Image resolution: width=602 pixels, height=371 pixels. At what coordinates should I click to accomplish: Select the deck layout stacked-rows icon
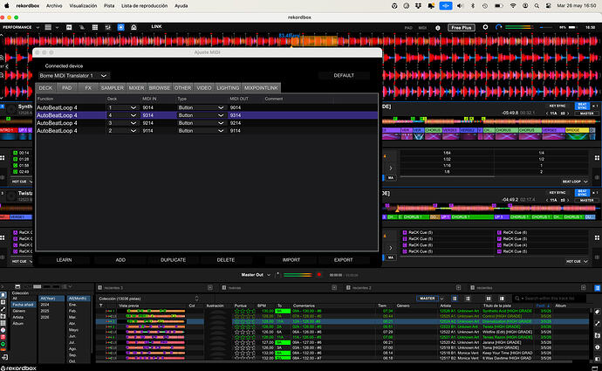tap(48, 27)
